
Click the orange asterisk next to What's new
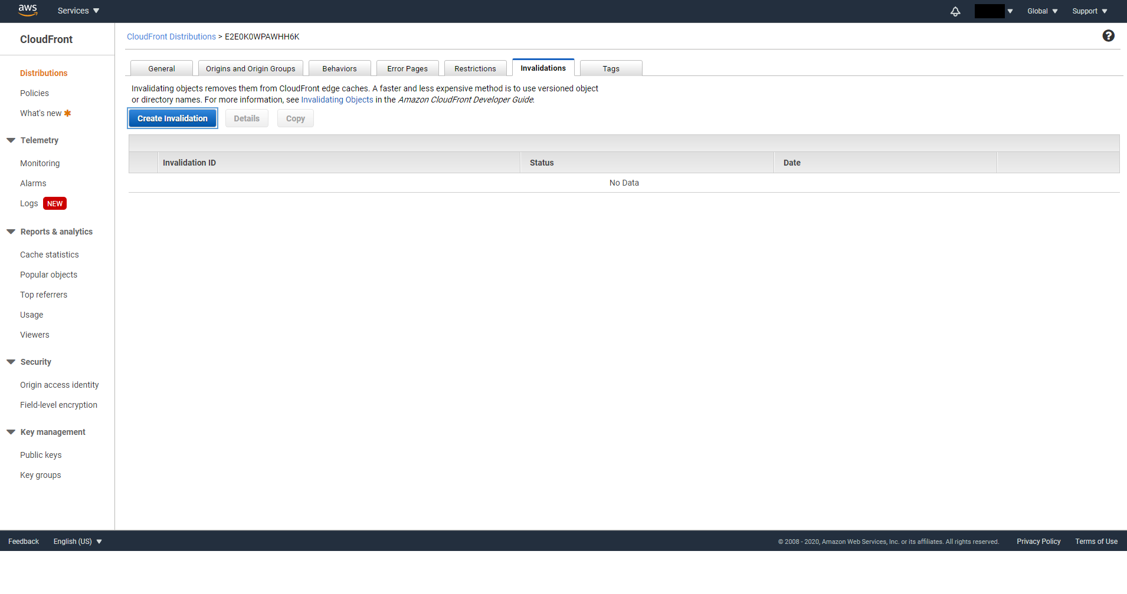click(67, 113)
